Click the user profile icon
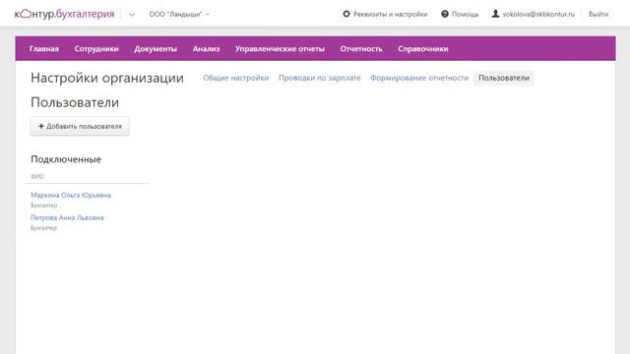Image resolution: width=630 pixels, height=354 pixels. coord(495,14)
